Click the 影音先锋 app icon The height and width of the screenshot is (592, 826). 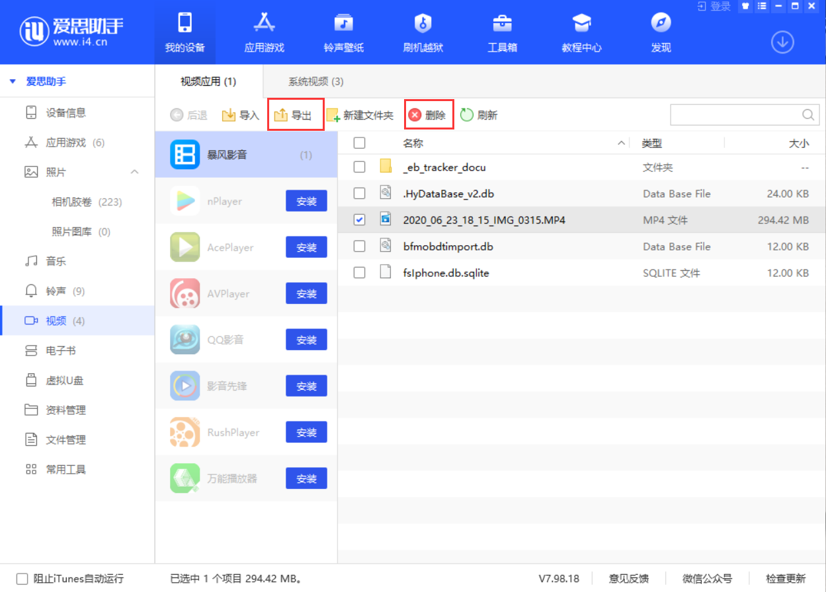point(185,386)
